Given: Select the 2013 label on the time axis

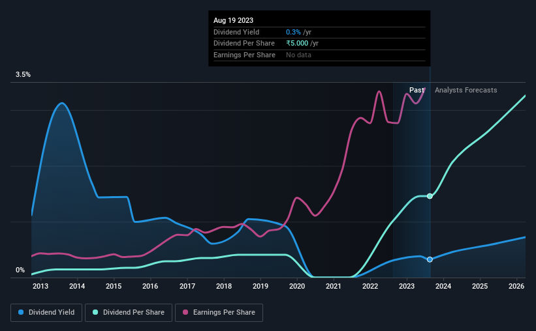Looking at the screenshot, I should tap(40, 286).
